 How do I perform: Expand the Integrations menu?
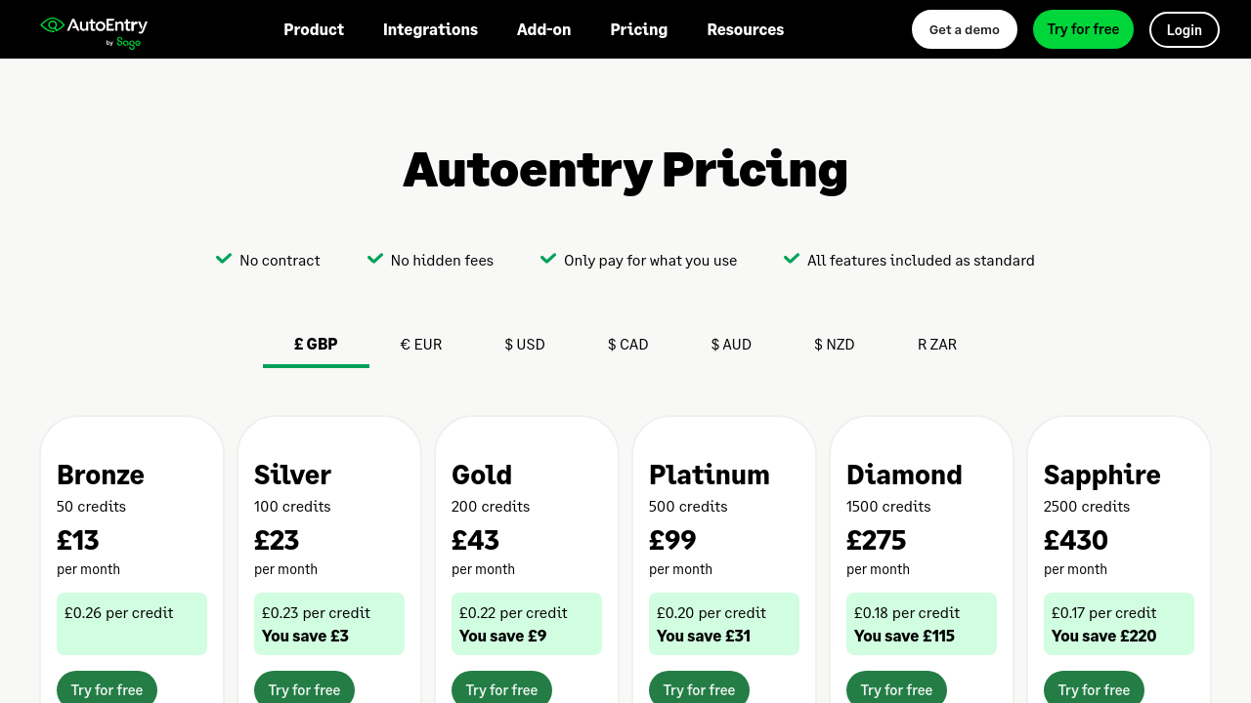coord(430,29)
